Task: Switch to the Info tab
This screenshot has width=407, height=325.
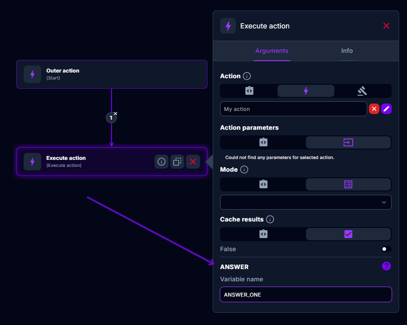Action: [347, 51]
